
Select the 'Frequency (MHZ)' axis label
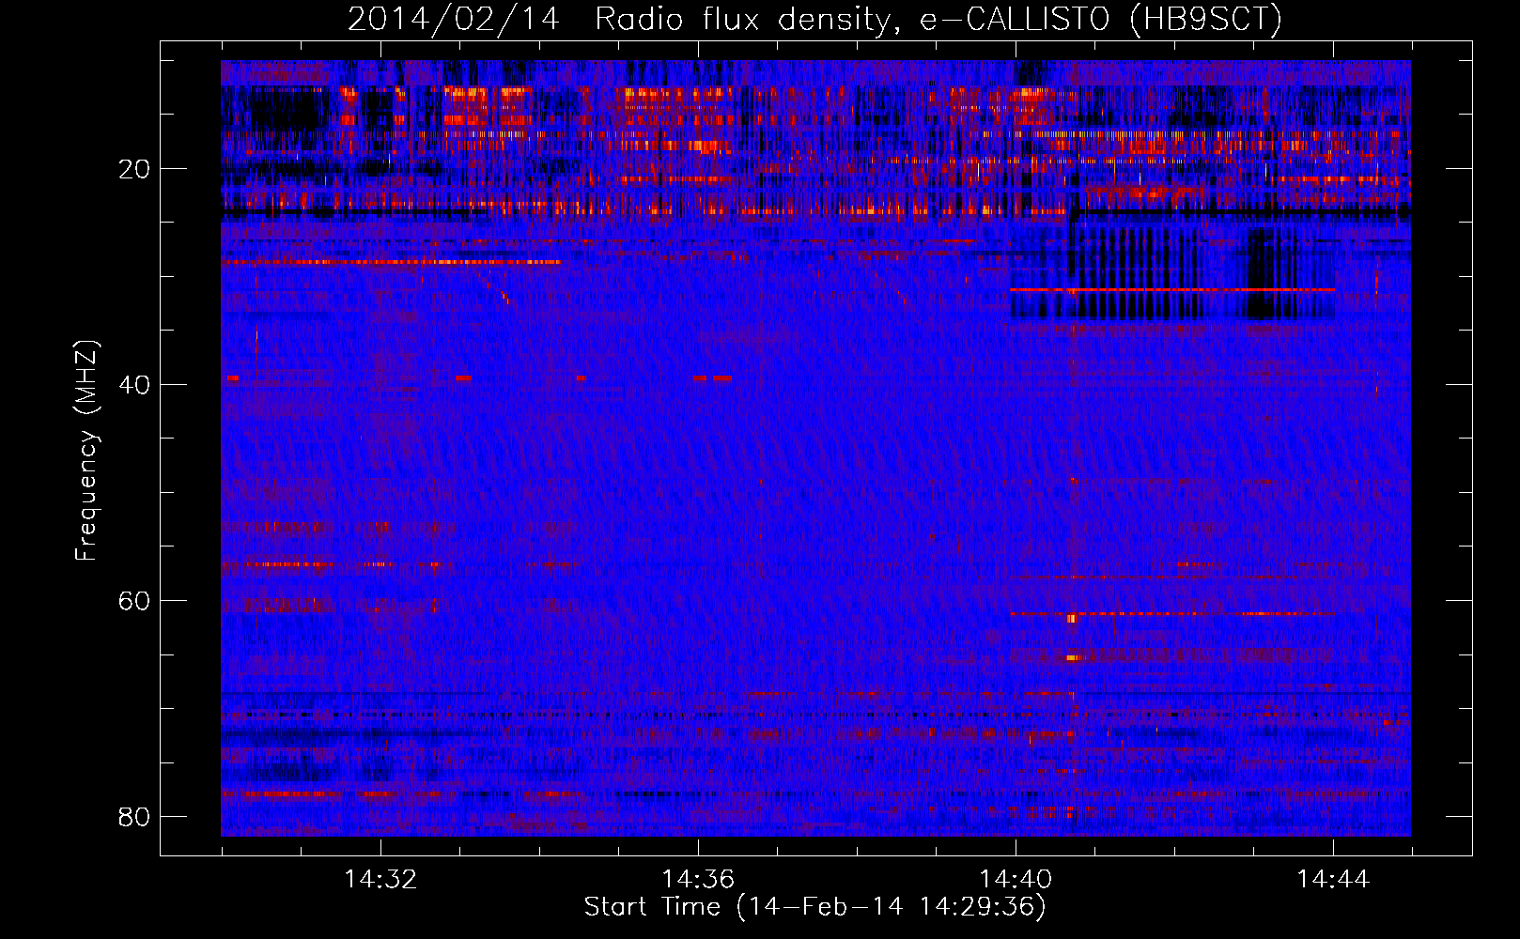(x=85, y=451)
